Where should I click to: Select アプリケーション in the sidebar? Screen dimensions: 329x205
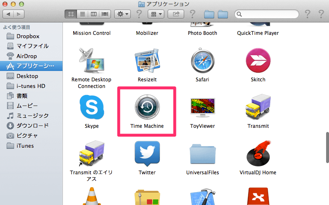click(31, 66)
